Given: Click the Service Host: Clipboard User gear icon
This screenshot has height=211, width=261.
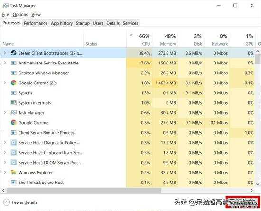Looking at the screenshot, I should 13,153.
